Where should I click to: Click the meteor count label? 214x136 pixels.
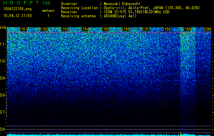coord(48,11)
